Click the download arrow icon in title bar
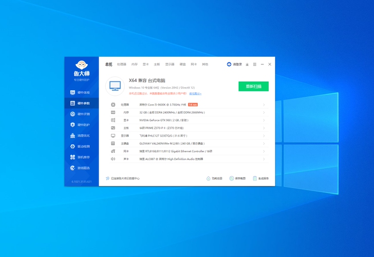 (247, 64)
